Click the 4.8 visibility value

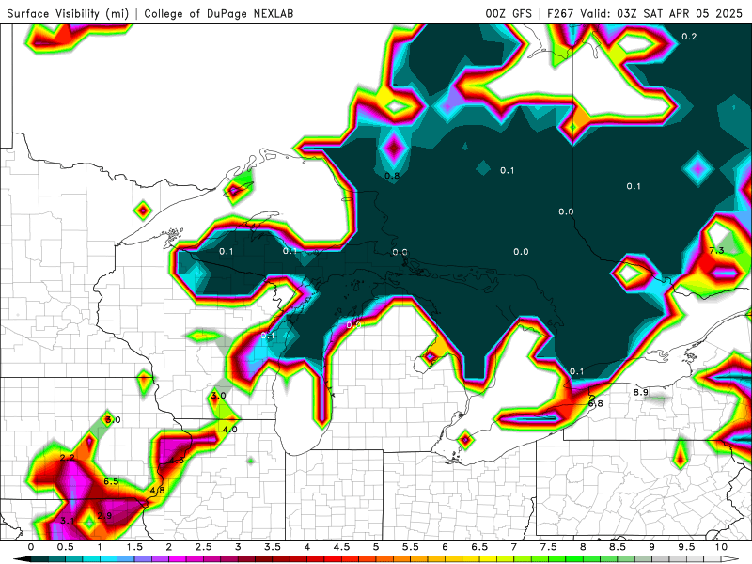coord(157,490)
